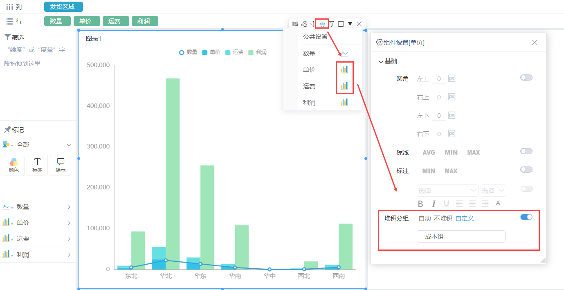This screenshot has height=290, width=564.
Task: Expand the 数量 marks row chevron
Action: (x=69, y=207)
